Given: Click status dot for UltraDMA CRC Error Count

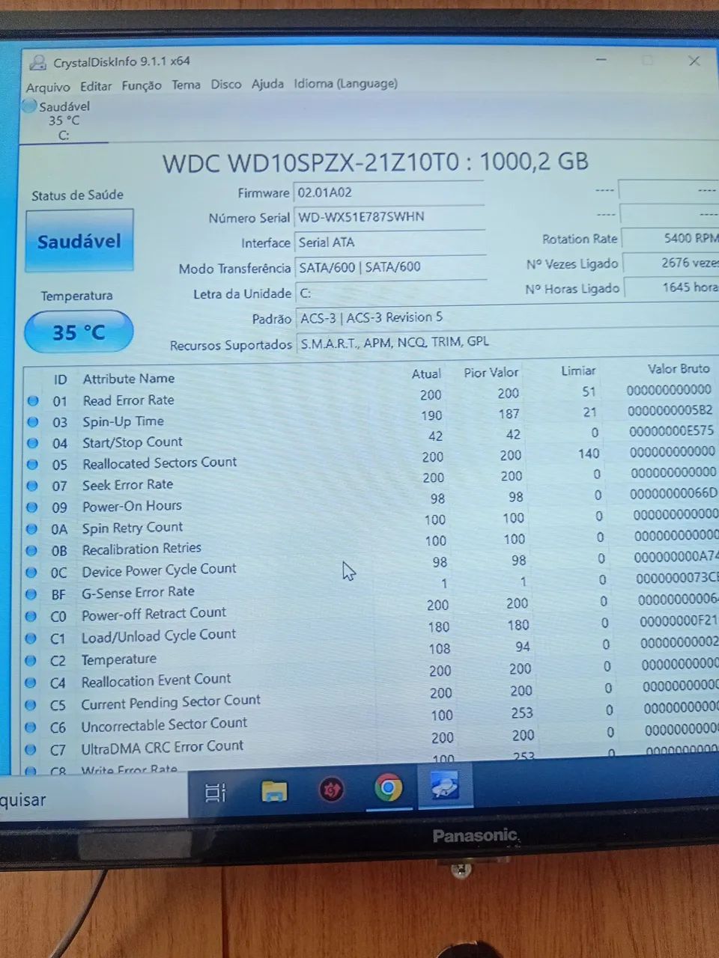Looking at the screenshot, I should coord(31,749).
